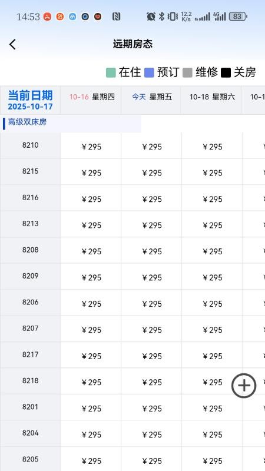Open room 8206 cell under 10-18
265x471 pixels.
coord(212,303)
